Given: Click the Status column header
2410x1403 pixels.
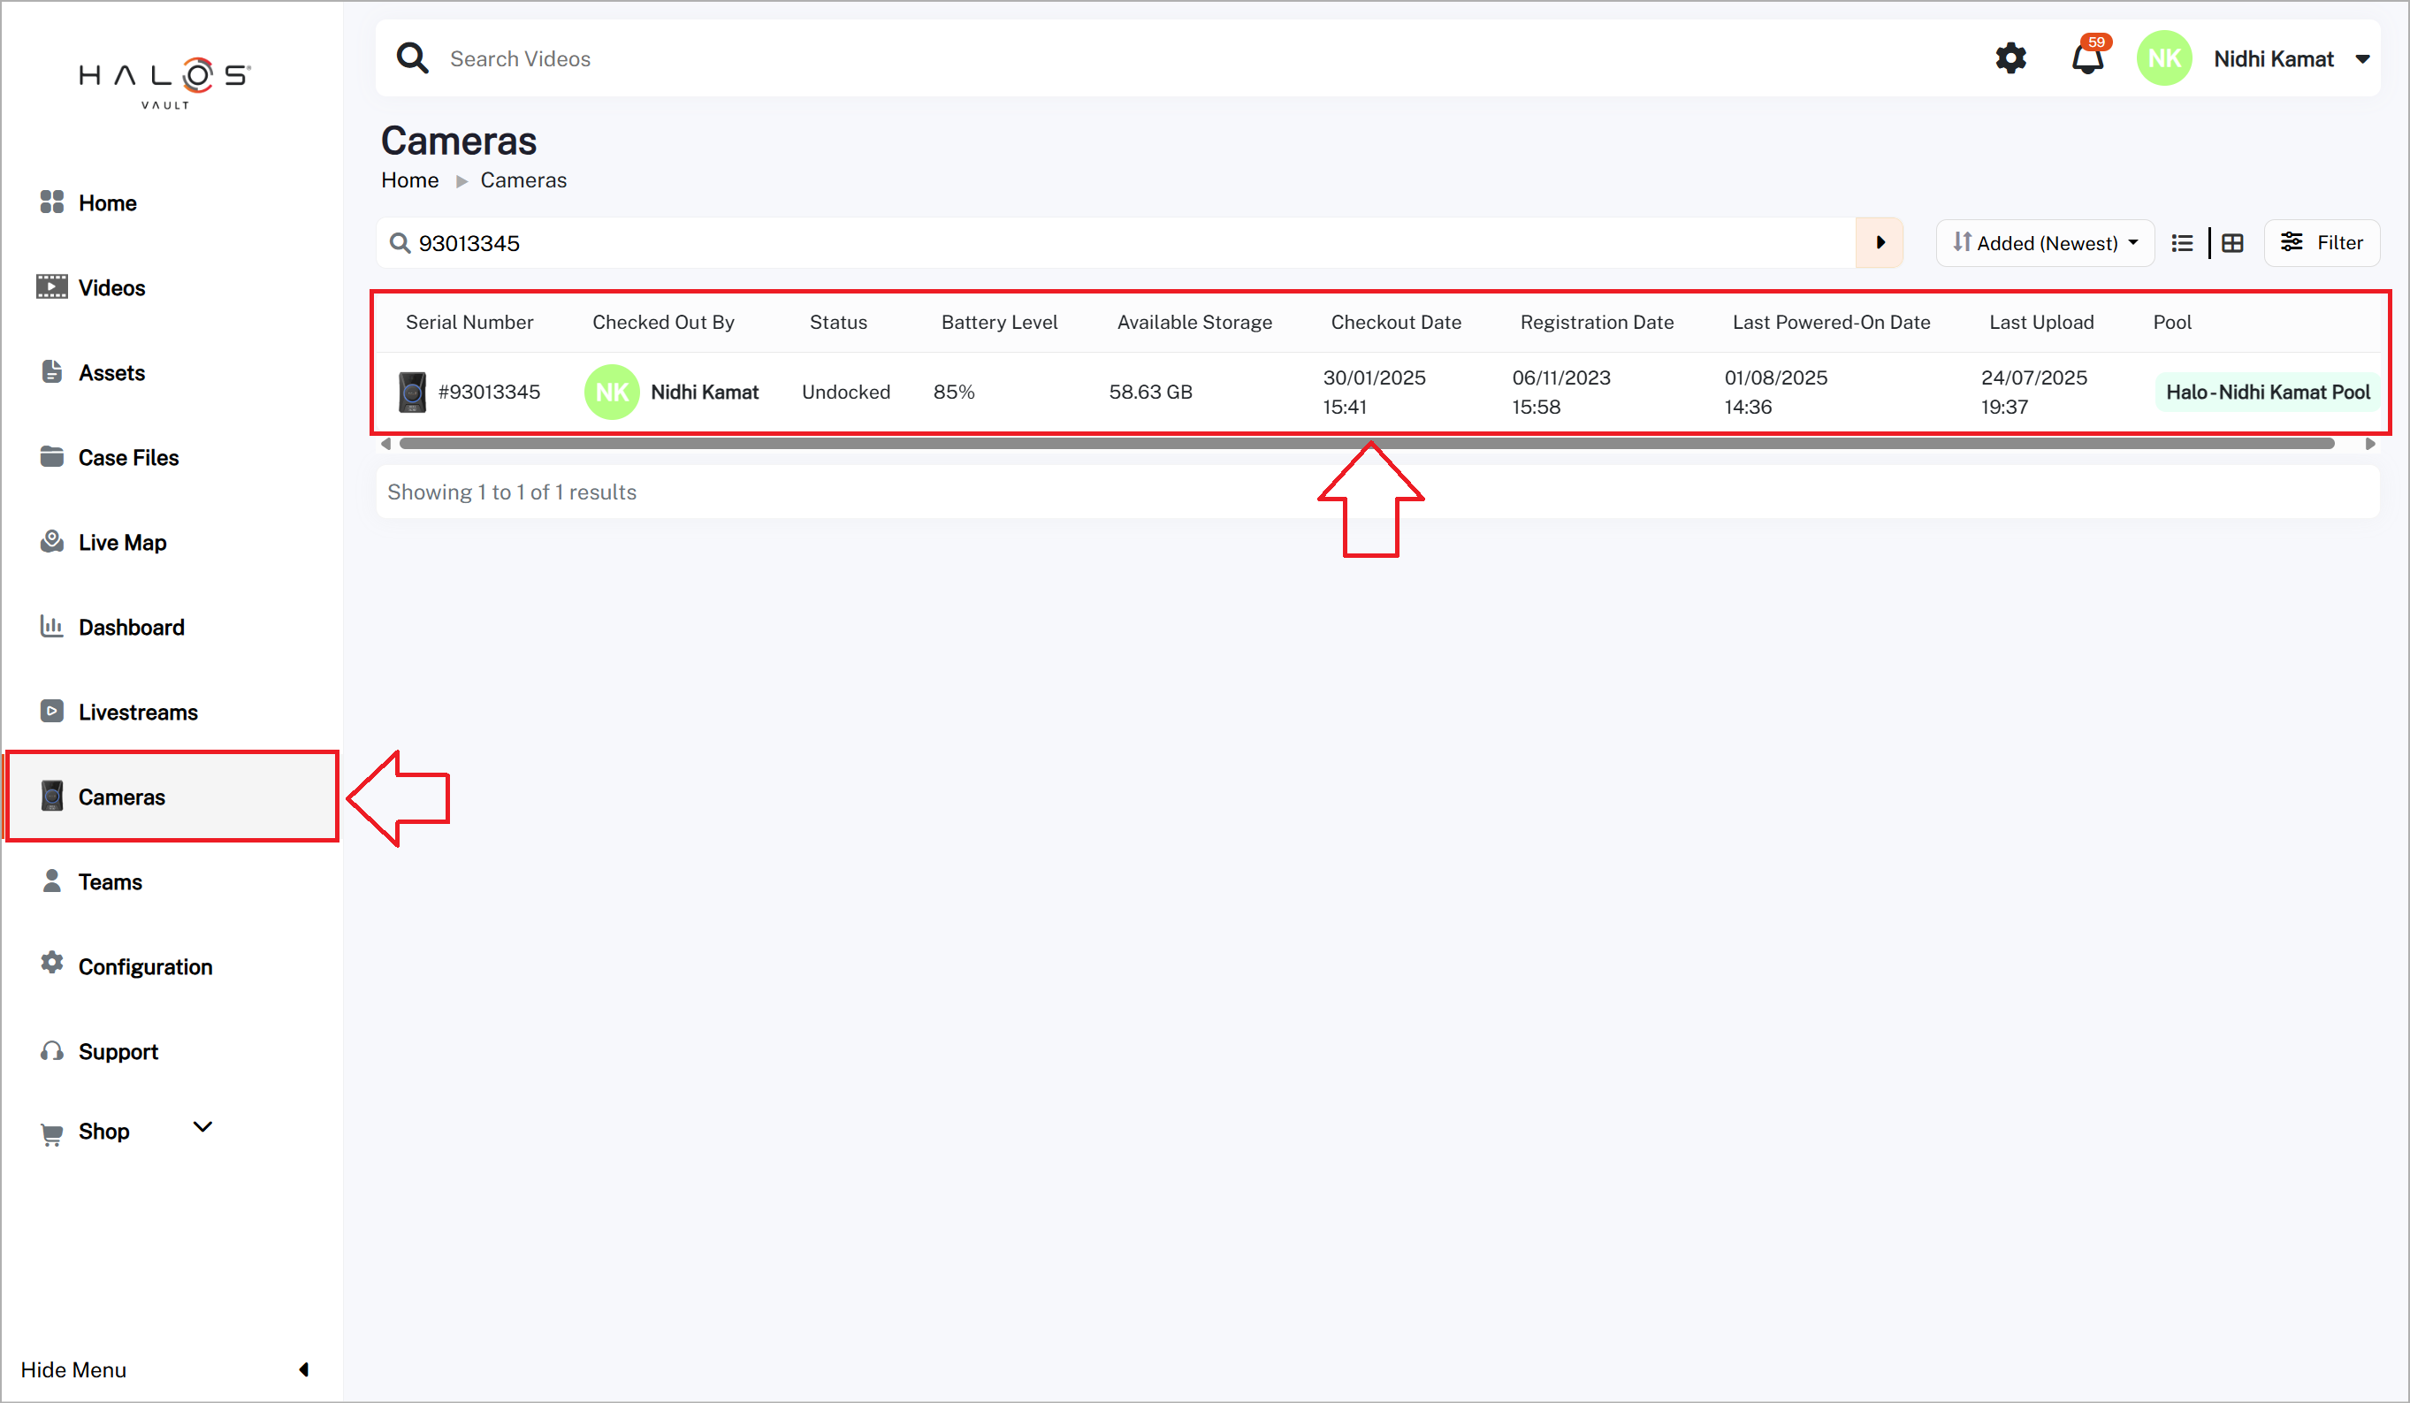Looking at the screenshot, I should tap(838, 323).
